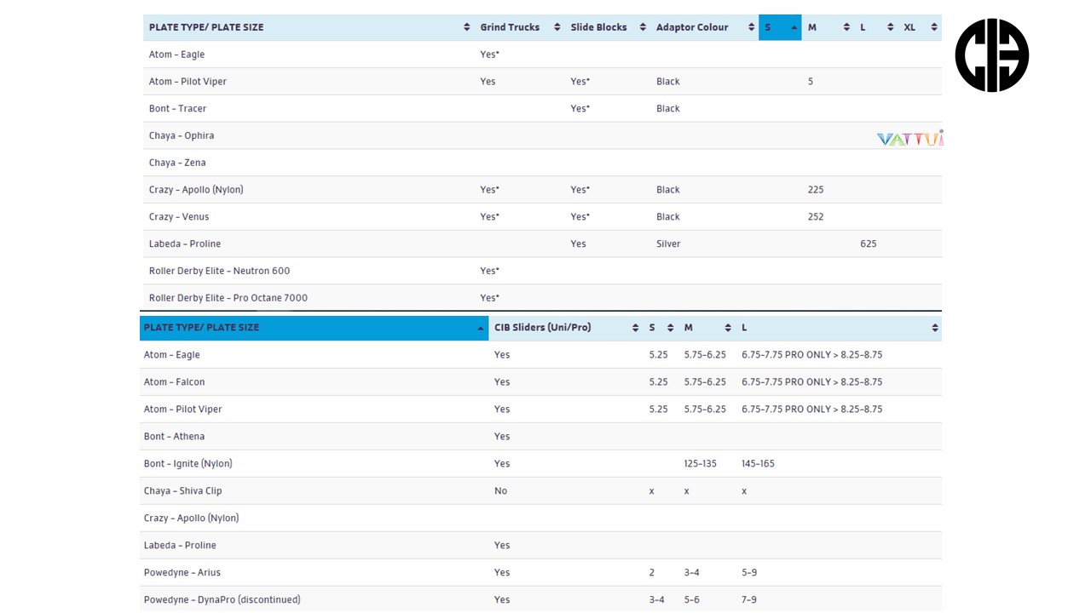Click the Grind Trucks Yes* for Neutron 600
Image resolution: width=1091 pixels, height=613 pixels.
pos(489,271)
